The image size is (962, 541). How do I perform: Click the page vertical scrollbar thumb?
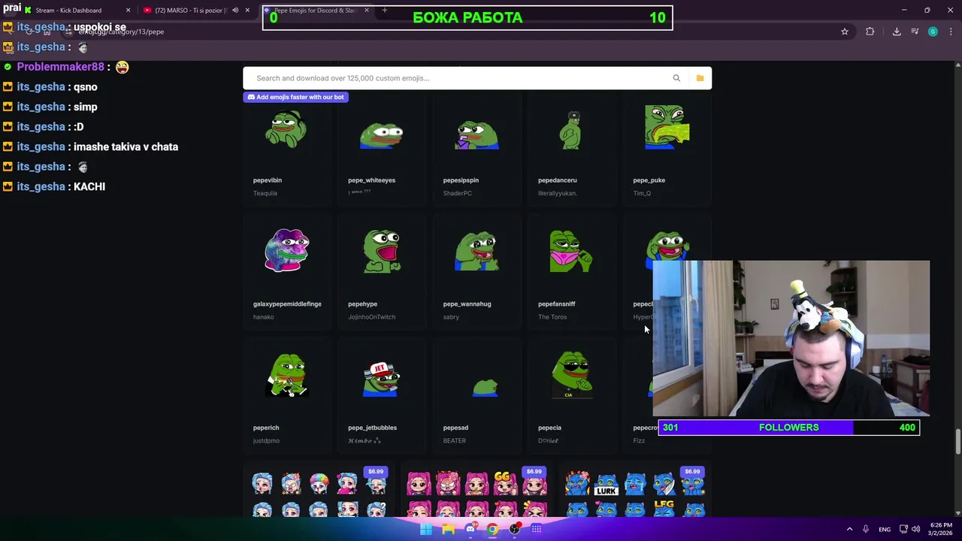click(957, 442)
